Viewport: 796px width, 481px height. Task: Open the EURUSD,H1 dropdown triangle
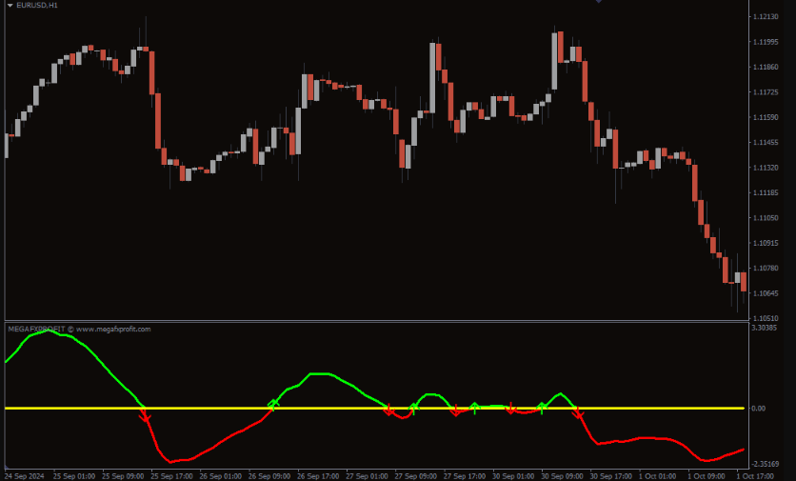pos(10,5)
